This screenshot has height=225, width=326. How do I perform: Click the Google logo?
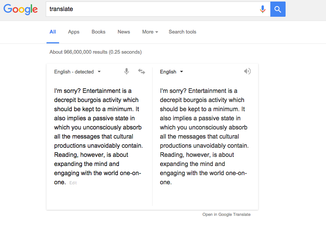(x=21, y=10)
